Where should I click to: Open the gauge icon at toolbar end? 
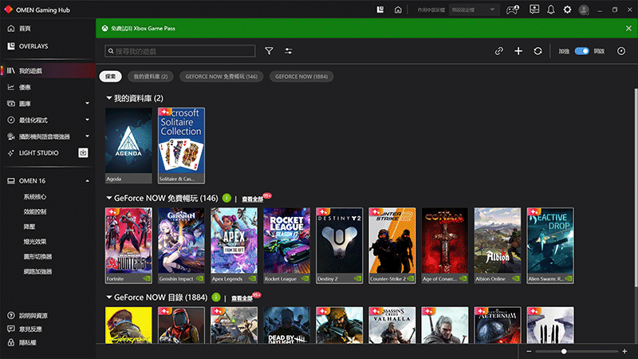click(621, 51)
